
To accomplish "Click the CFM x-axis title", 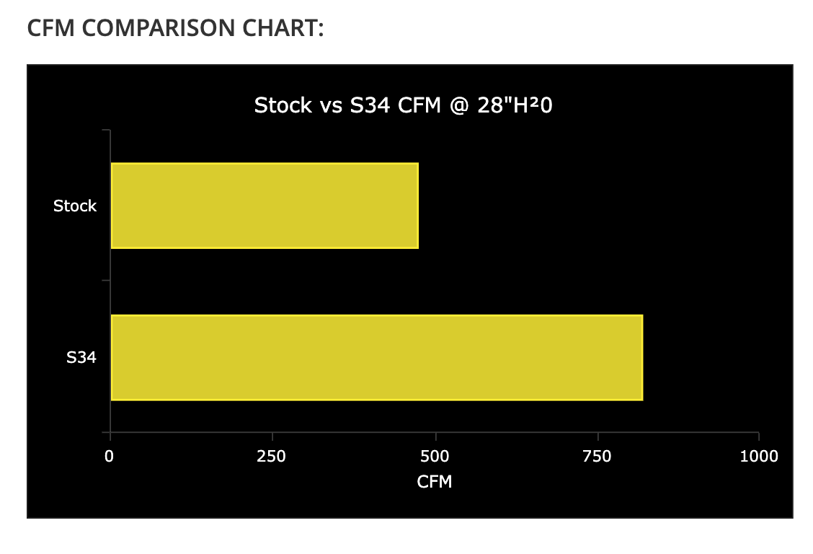I will click(435, 481).
